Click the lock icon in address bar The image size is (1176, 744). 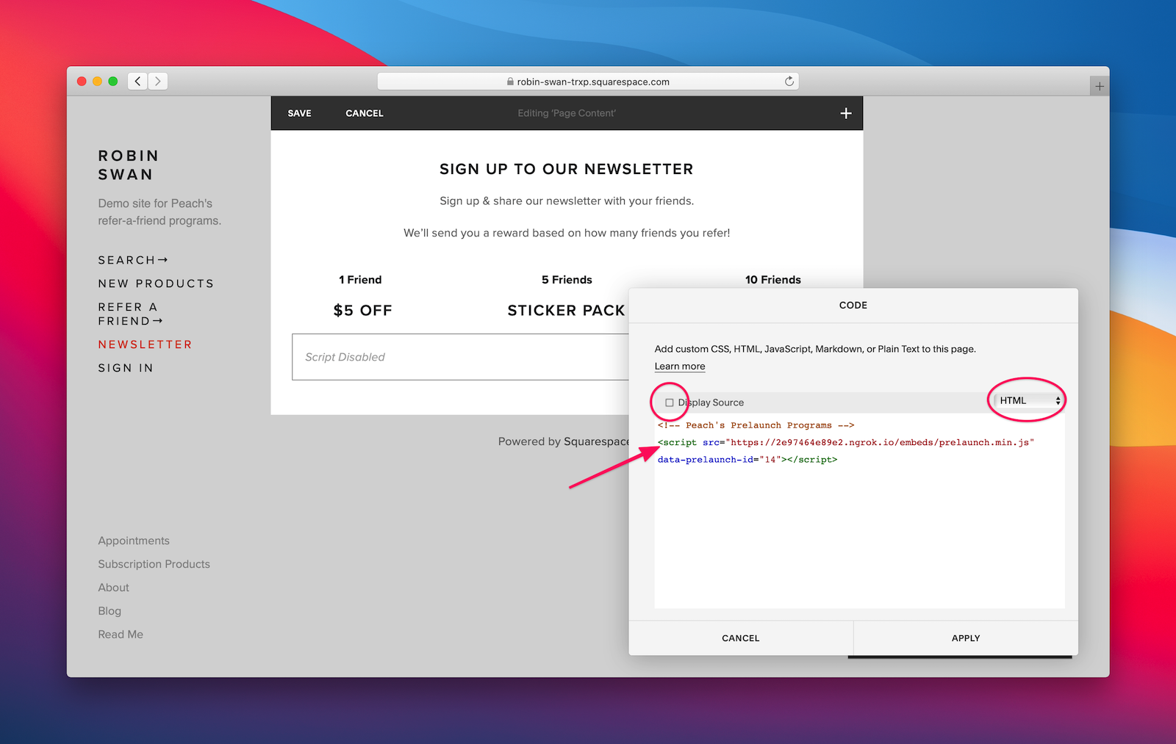click(x=510, y=82)
